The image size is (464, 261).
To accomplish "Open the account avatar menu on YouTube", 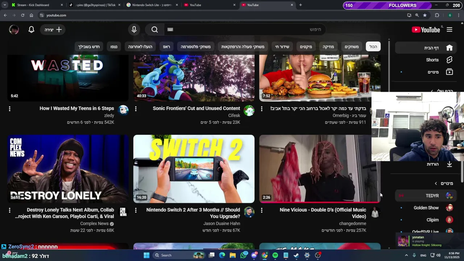I will [14, 30].
